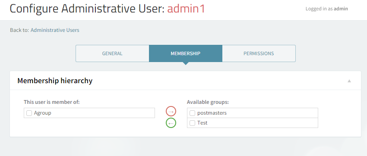The image size is (367, 156).
Task: Select the Test group row
Action: click(253, 123)
